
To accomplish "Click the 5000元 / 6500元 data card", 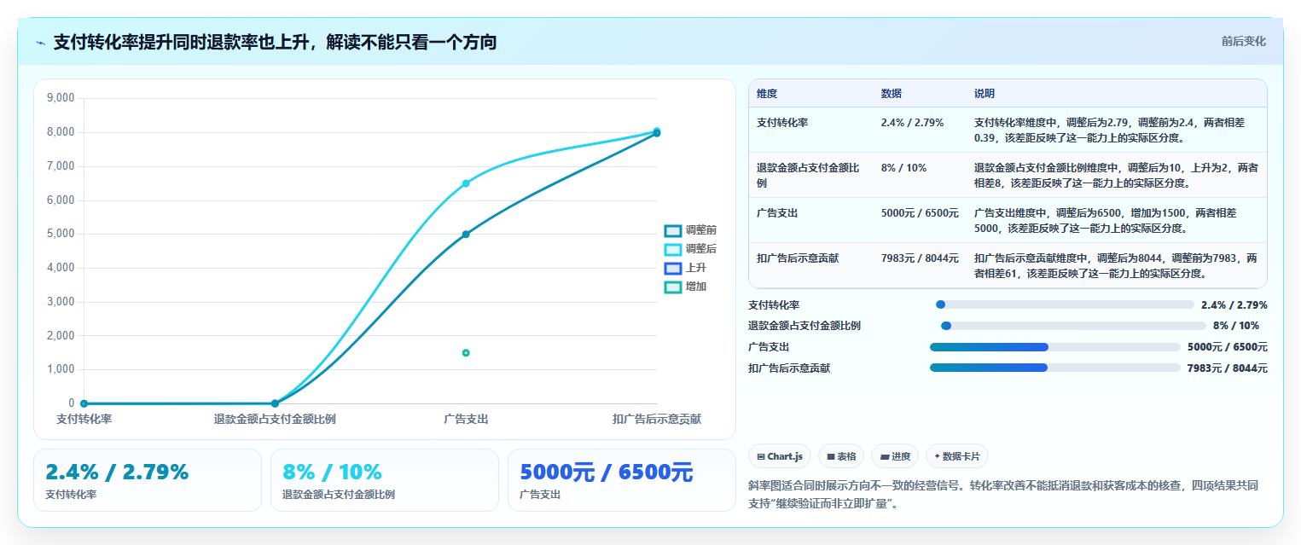I will pyautogui.click(x=621, y=480).
